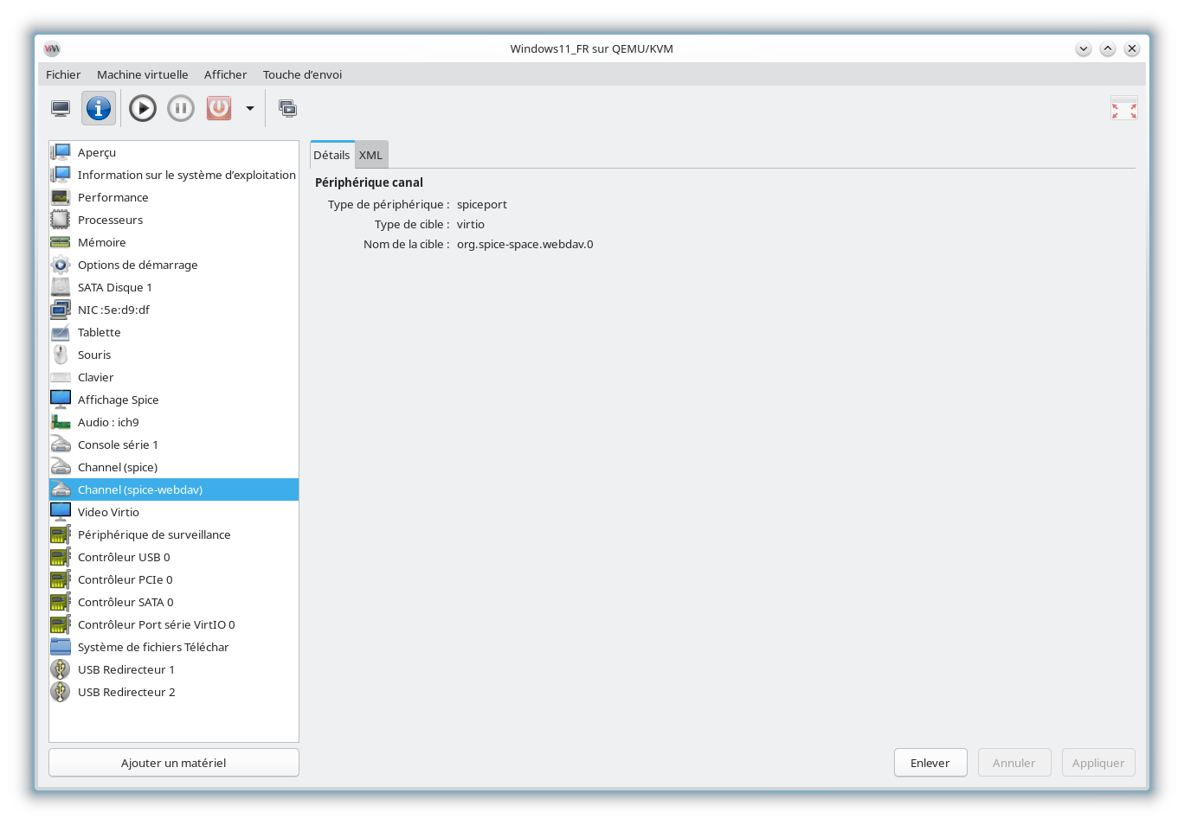Pause the virtual machine

[181, 108]
